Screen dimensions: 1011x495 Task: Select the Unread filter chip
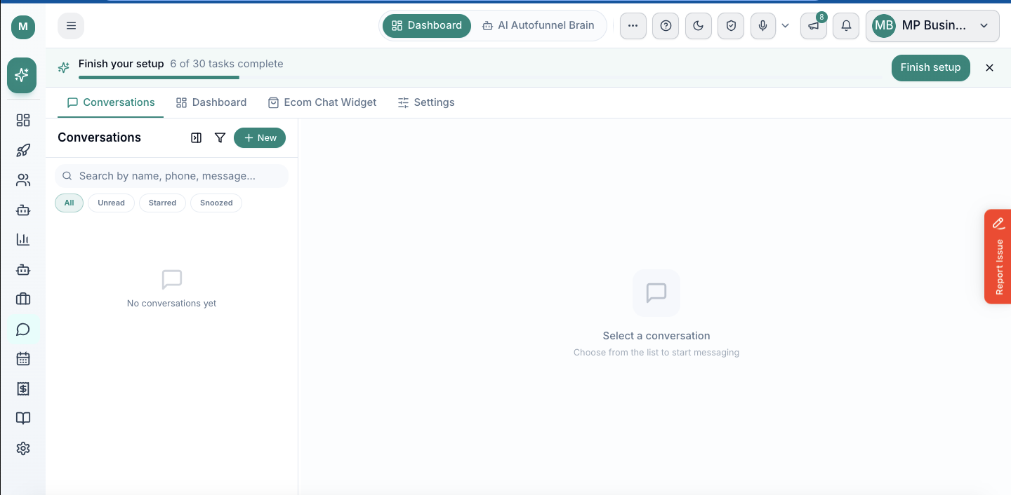pyautogui.click(x=111, y=203)
